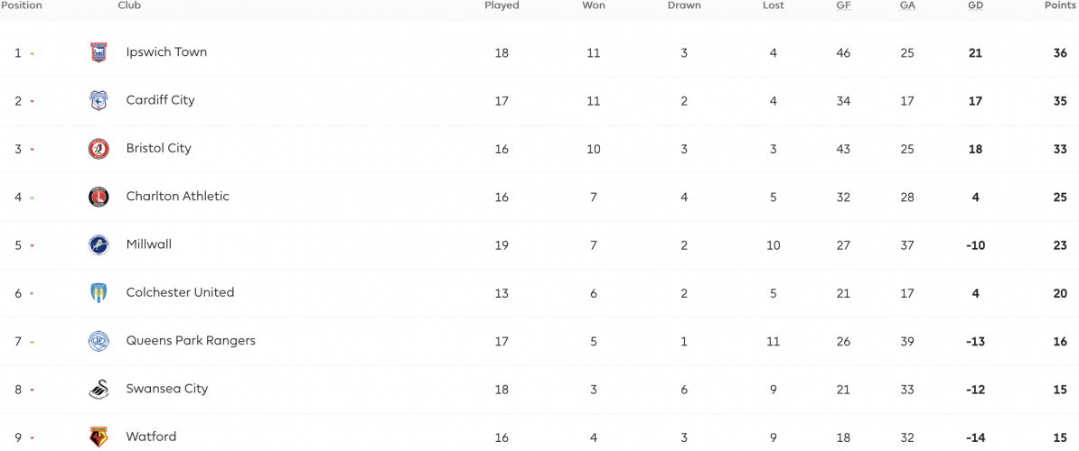Click the red down arrow beside position 2
This screenshot has height=451, width=1079.
point(32,102)
